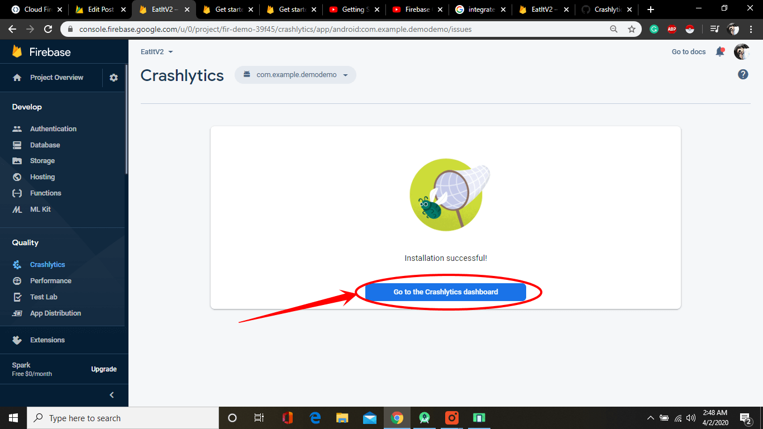Open Android Studio from taskbar
This screenshot has width=763, height=429.
tap(425, 418)
